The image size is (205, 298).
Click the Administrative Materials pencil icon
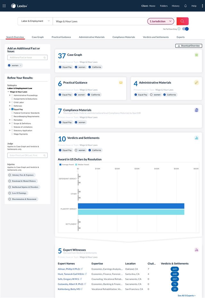tap(196, 83)
